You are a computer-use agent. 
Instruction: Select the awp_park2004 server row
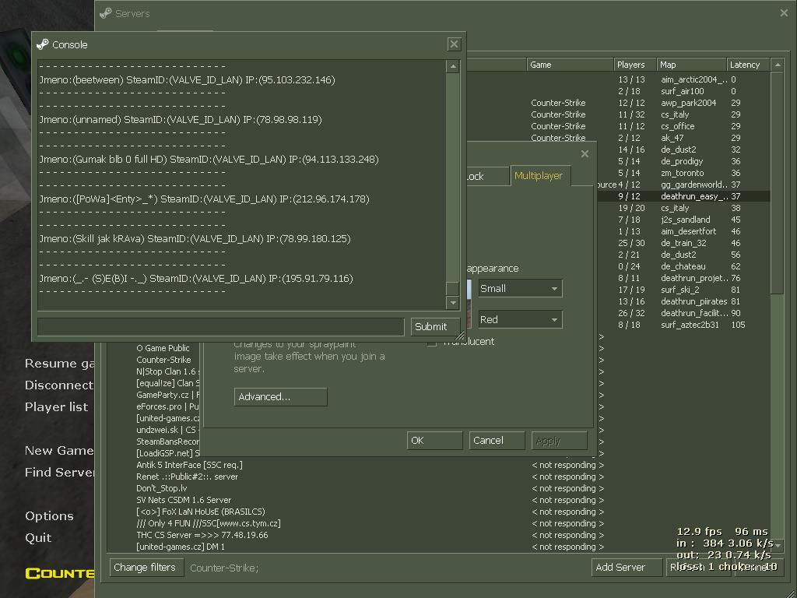[x=617, y=103]
